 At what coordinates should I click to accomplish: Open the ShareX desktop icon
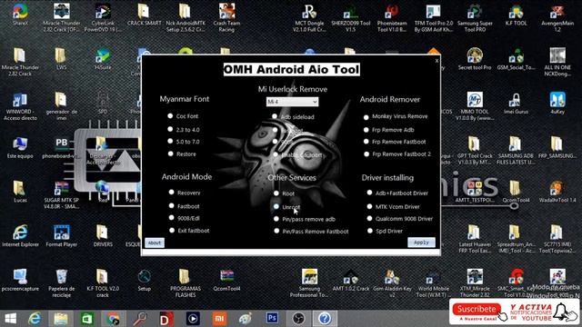click(20, 15)
